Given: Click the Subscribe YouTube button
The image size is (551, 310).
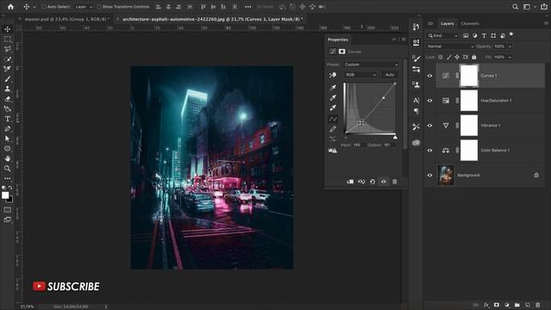Looking at the screenshot, I should [66, 287].
